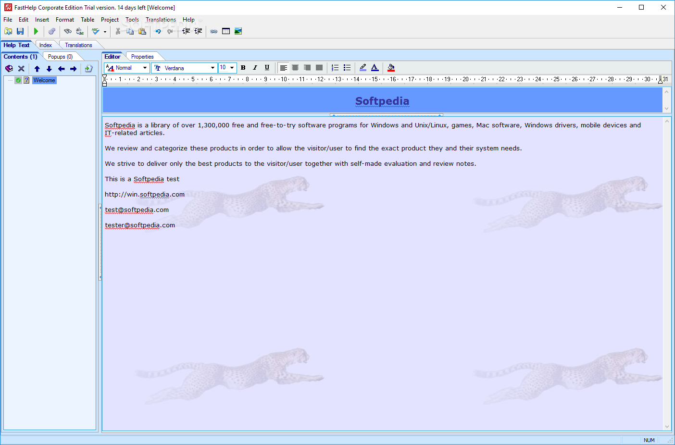
Task: Pick background fill color bucket
Action: click(391, 68)
